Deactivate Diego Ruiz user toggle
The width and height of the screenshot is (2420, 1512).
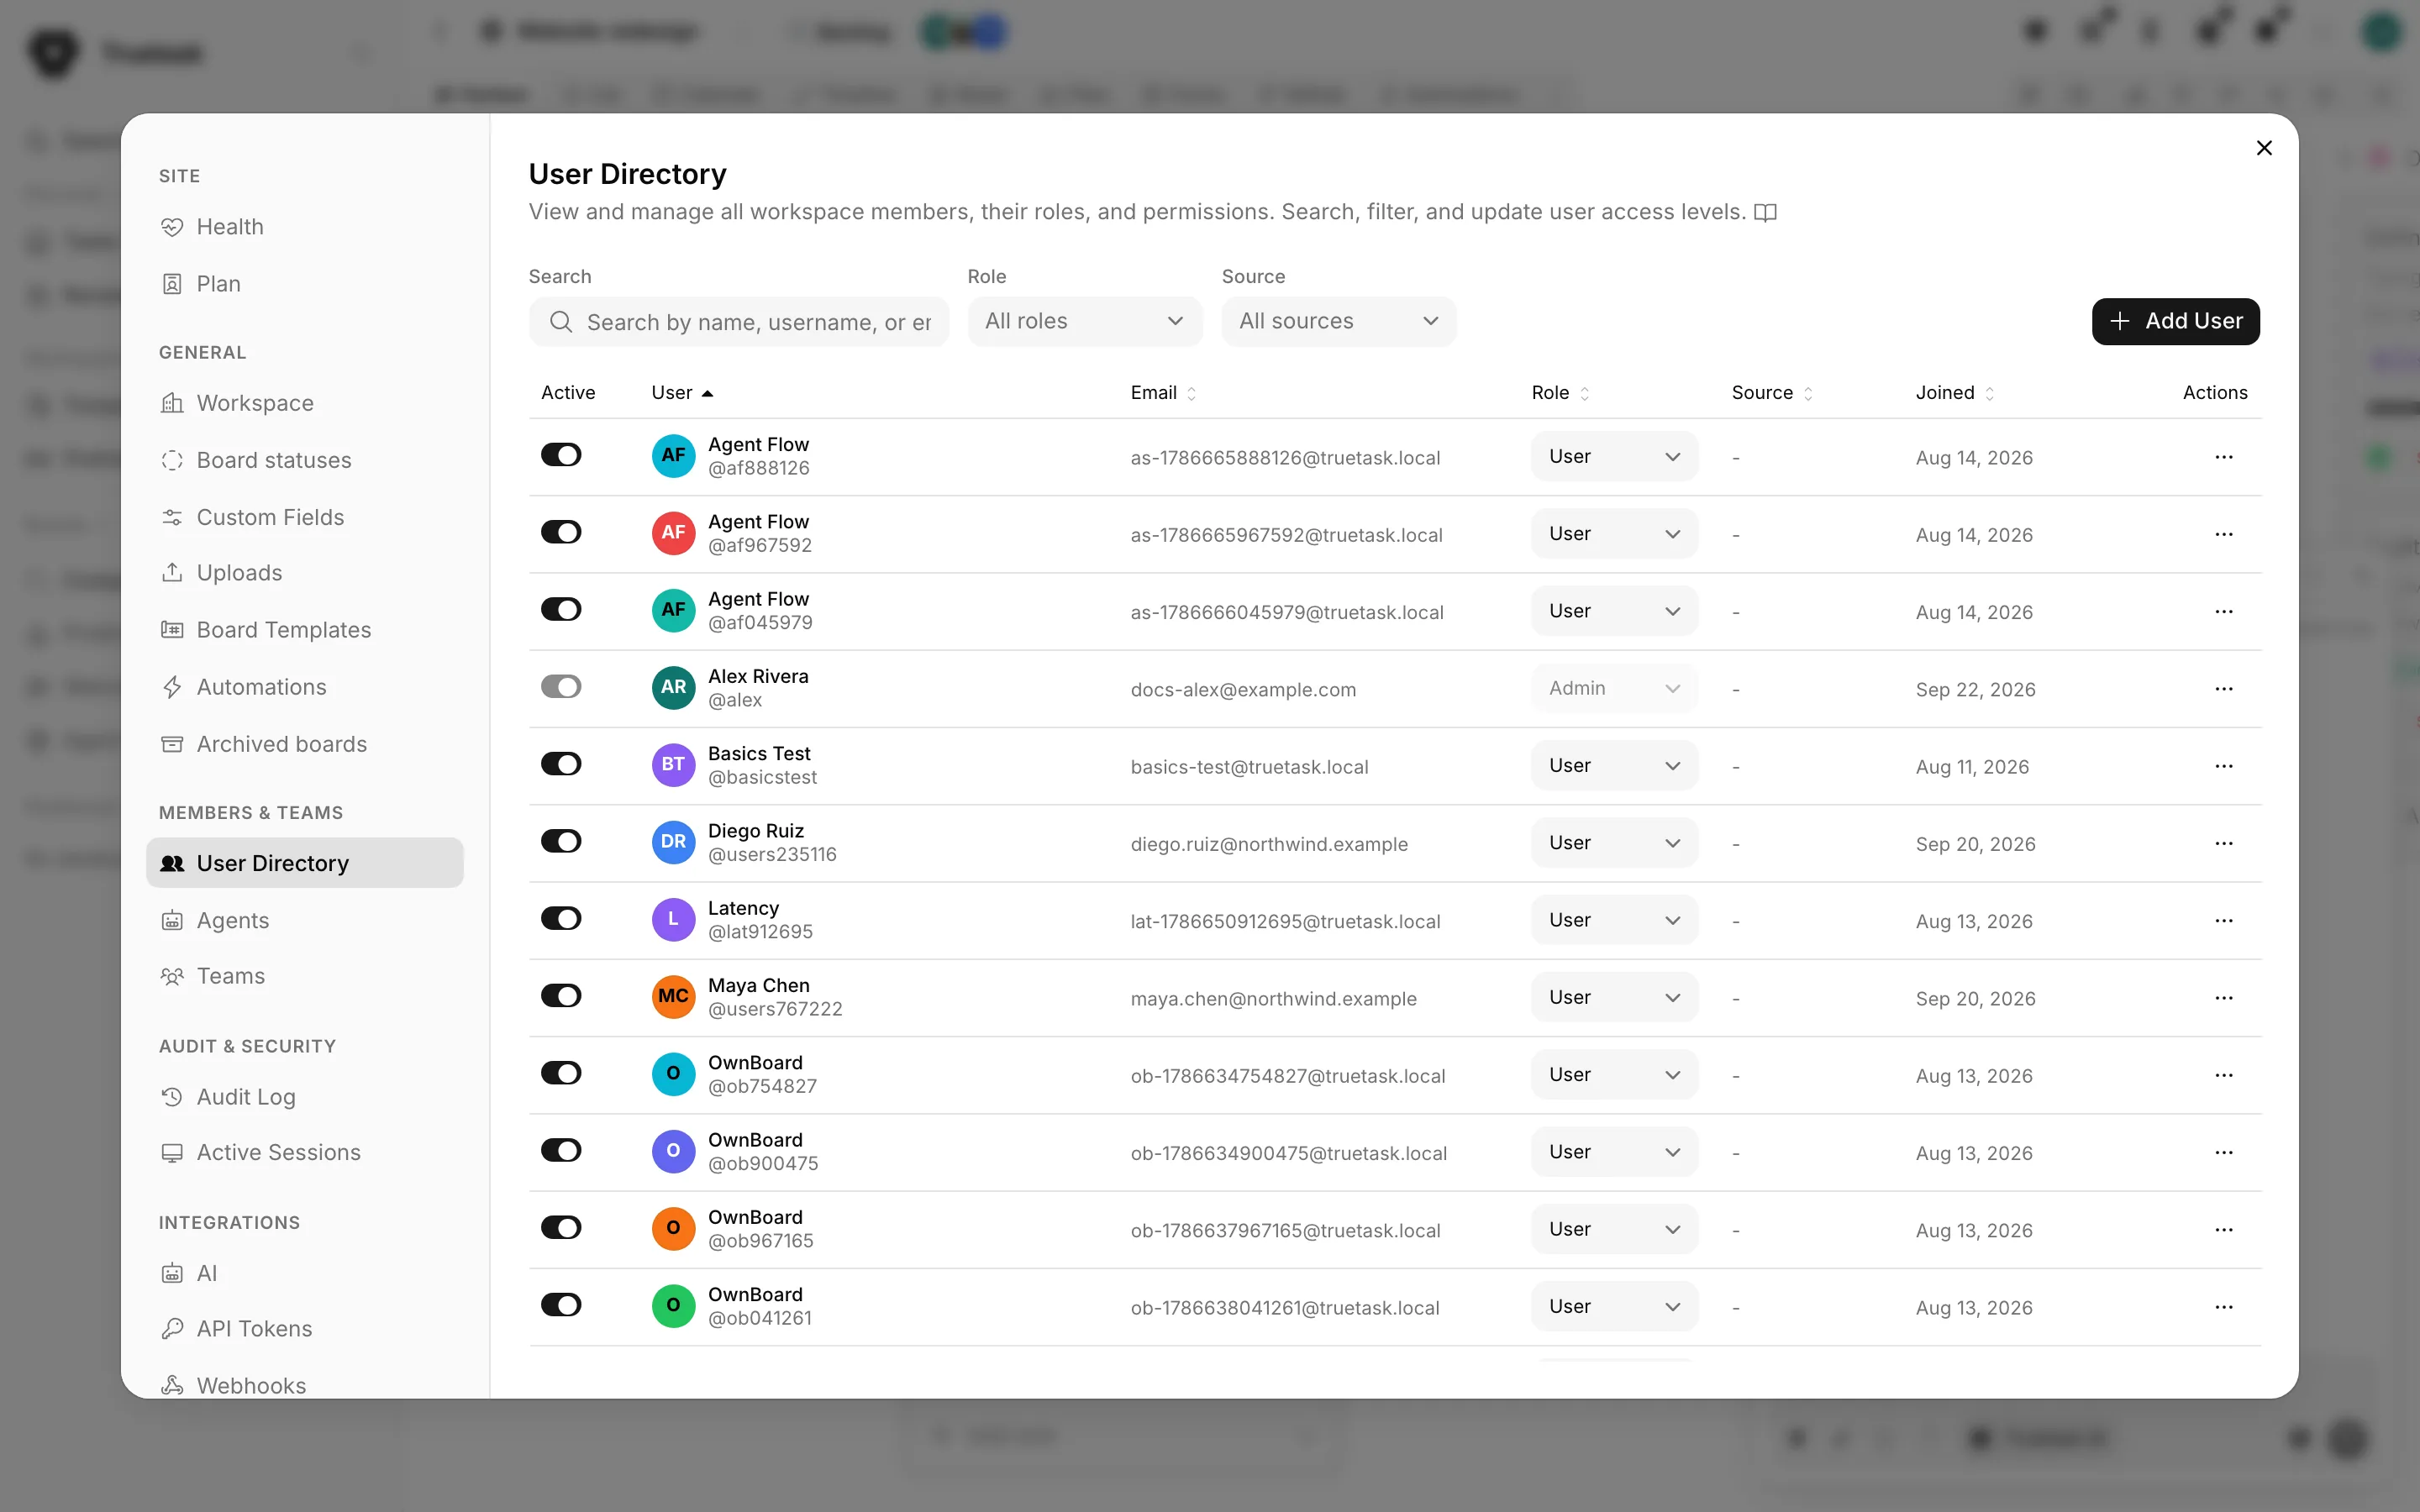coord(561,841)
